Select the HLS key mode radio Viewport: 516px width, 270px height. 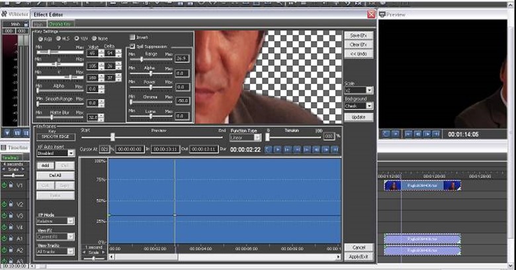(x=59, y=38)
